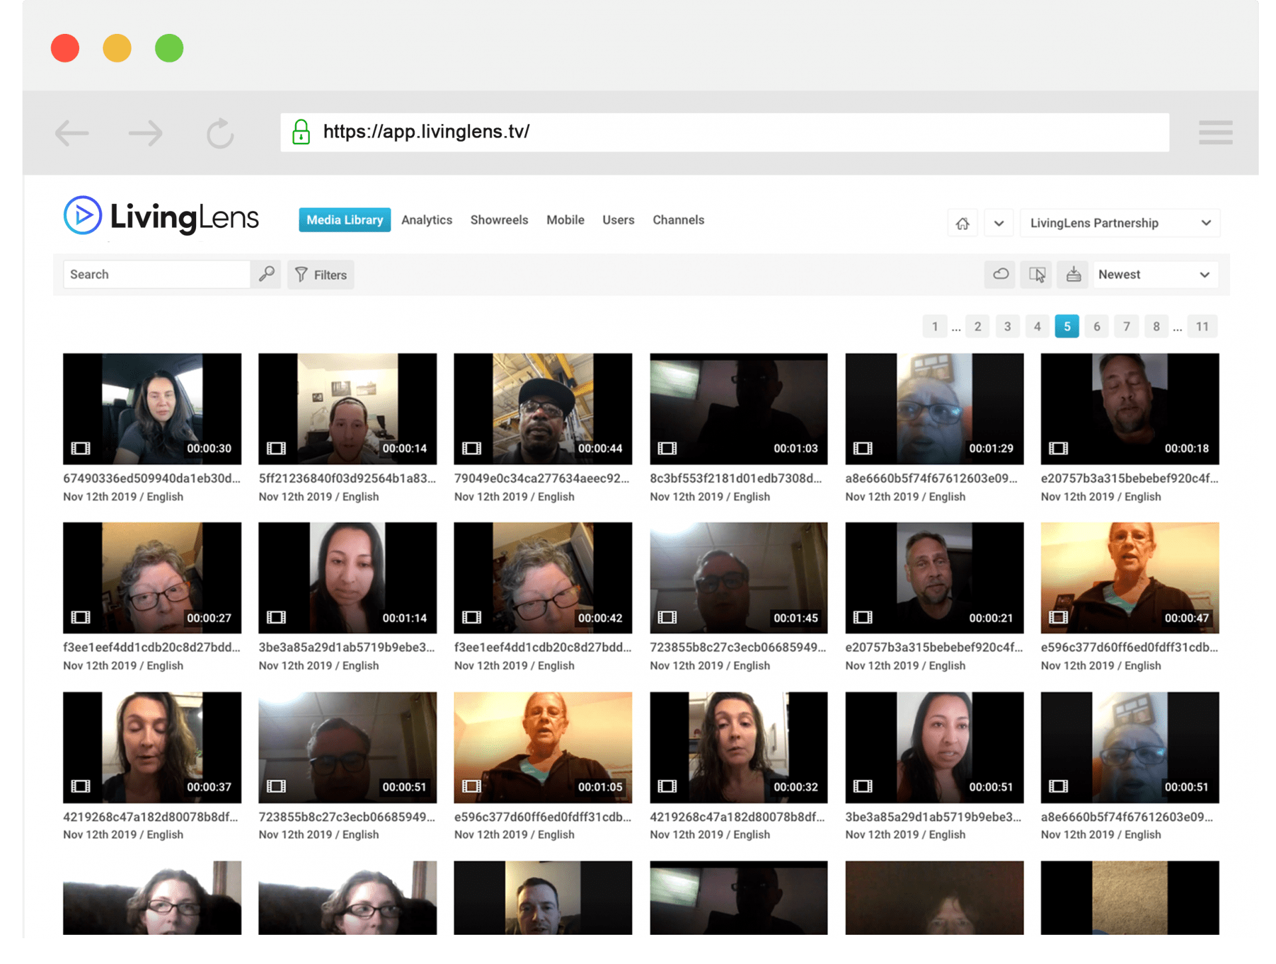Reload the page with refresh icon
1276x964 pixels.
pyautogui.click(x=220, y=133)
